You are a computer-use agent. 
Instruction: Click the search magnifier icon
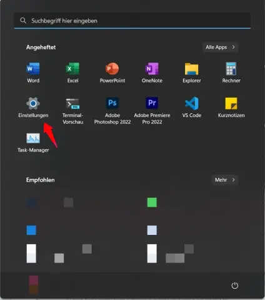pyautogui.click(x=23, y=21)
